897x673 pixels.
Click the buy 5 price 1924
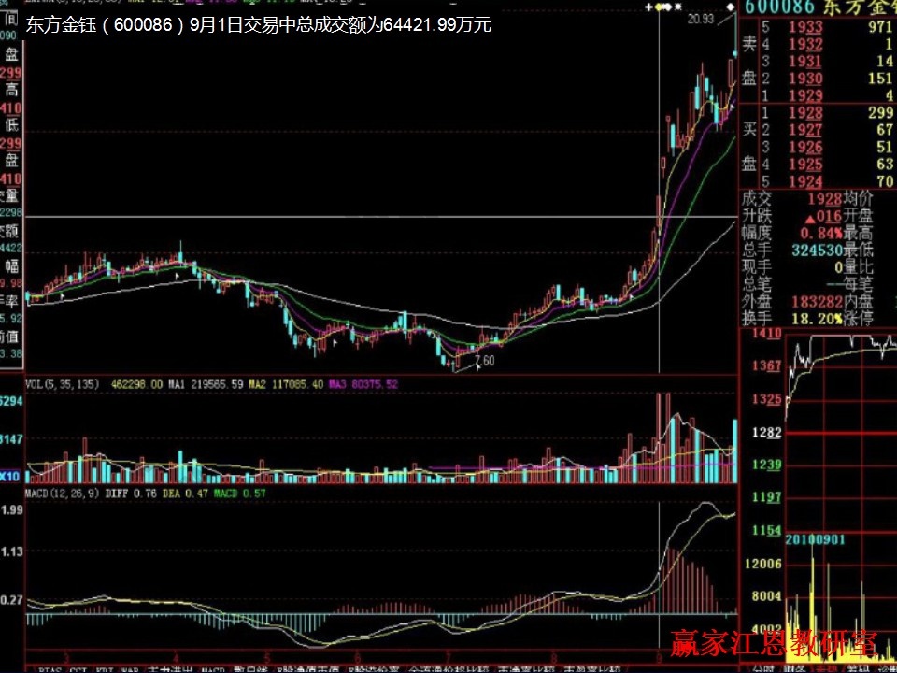(x=804, y=181)
